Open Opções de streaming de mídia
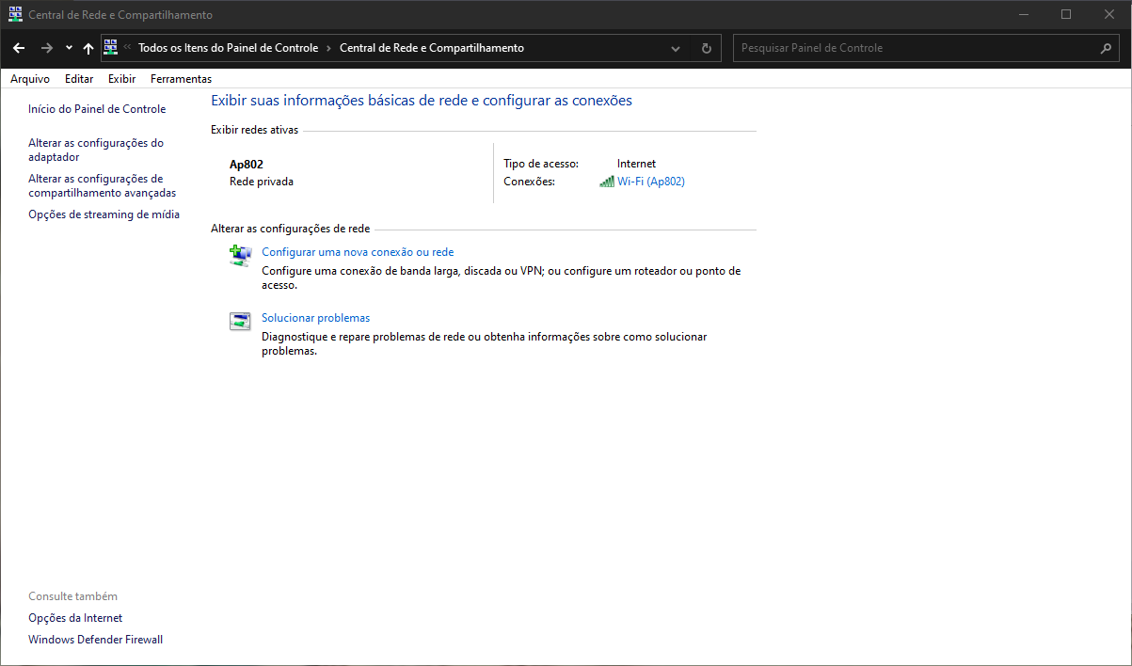The height and width of the screenshot is (666, 1132). [104, 214]
